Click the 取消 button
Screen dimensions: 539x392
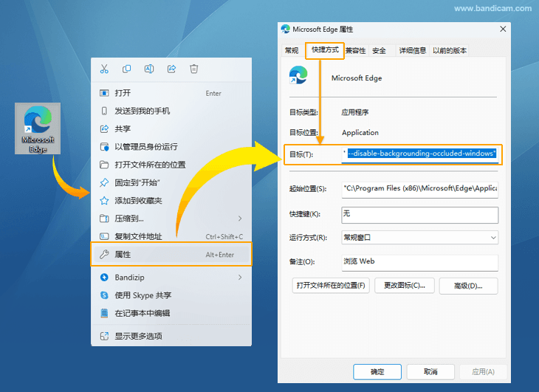tap(430, 372)
